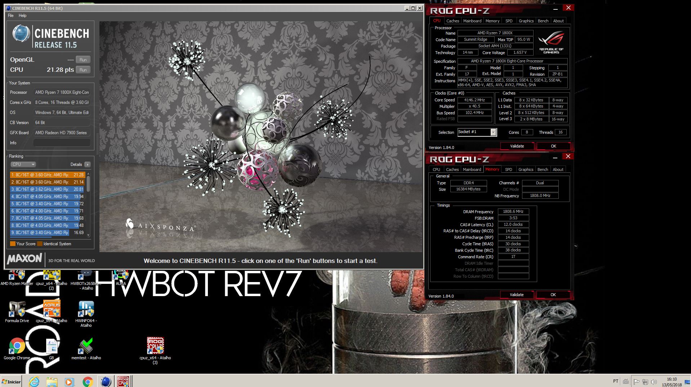Click the ranking list scrollbar
This screenshot has width=691, height=387.
coord(88,184)
